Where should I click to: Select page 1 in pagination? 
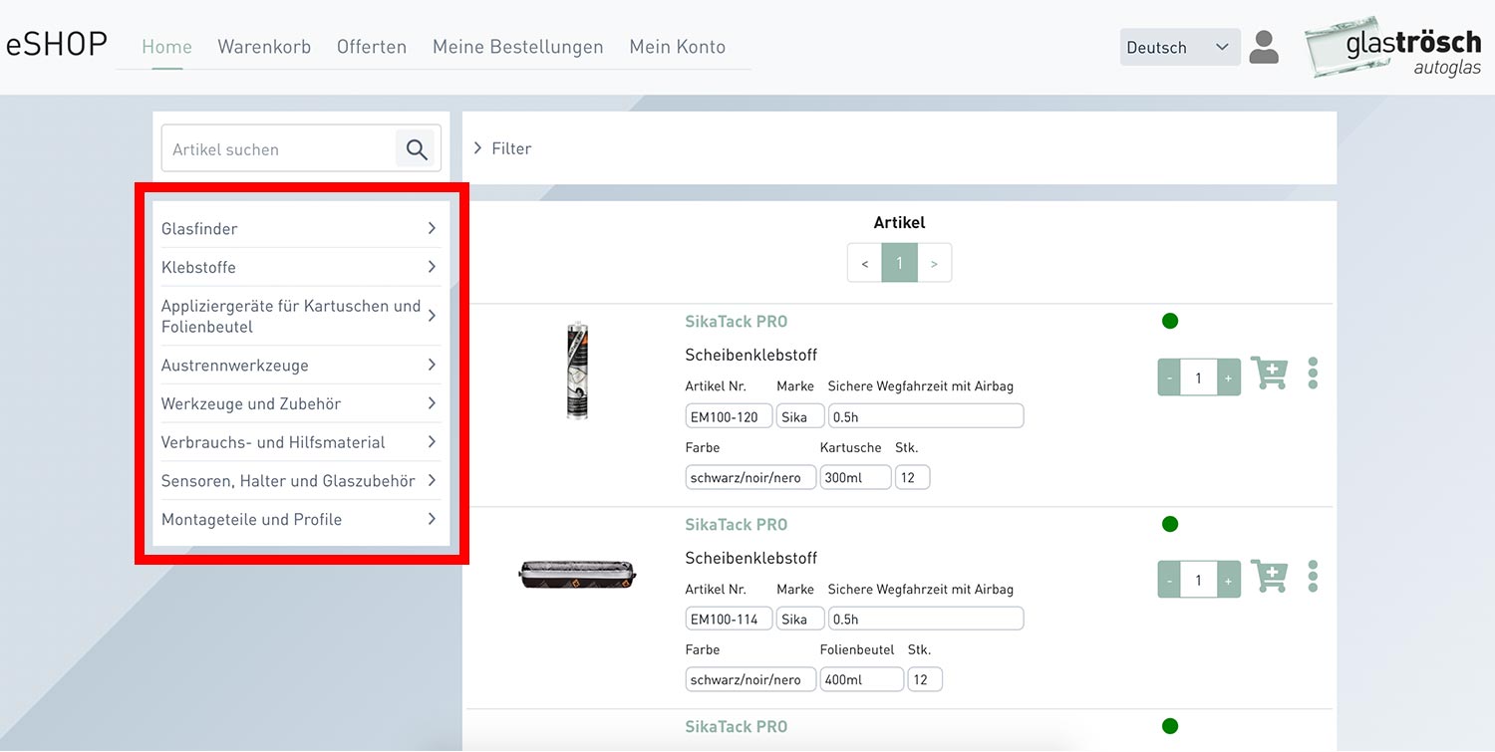pyautogui.click(x=899, y=263)
